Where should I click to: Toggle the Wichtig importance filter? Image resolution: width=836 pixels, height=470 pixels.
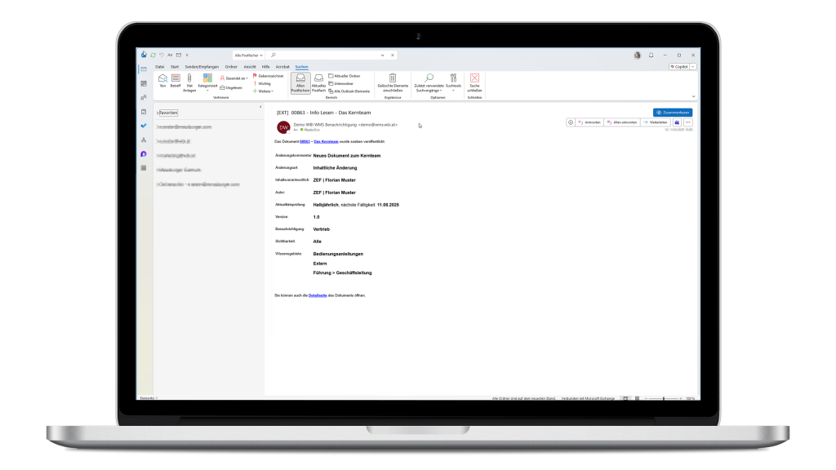click(265, 83)
